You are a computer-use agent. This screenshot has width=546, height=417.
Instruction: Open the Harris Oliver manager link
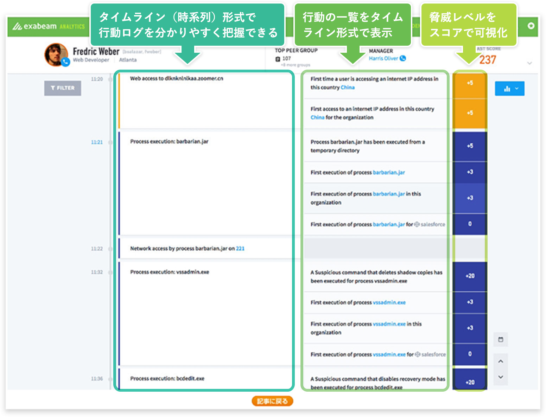pyautogui.click(x=383, y=58)
